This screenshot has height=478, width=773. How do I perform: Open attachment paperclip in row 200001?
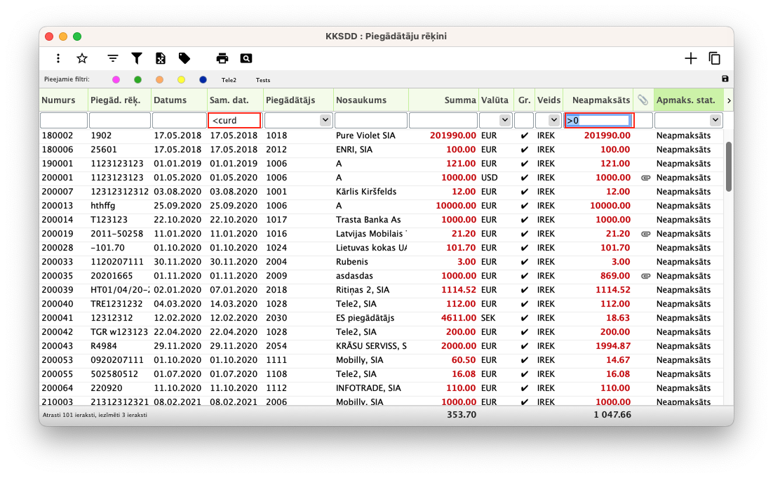pos(645,178)
